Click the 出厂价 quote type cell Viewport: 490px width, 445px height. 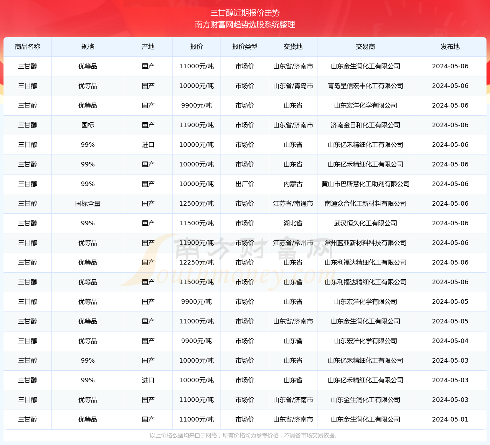pyautogui.click(x=245, y=184)
